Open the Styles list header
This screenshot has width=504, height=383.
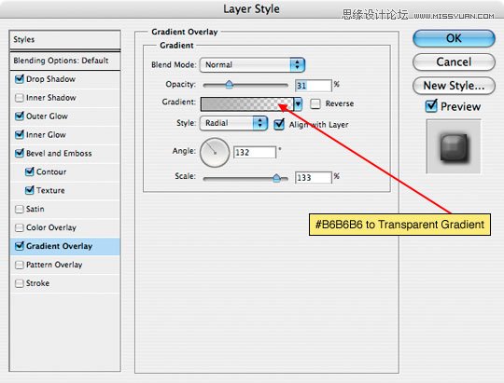[x=65, y=40]
